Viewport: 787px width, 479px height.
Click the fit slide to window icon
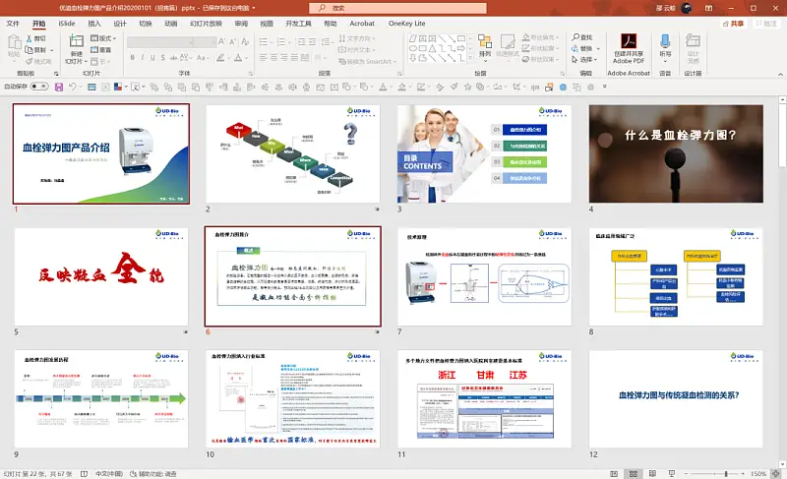pyautogui.click(x=776, y=473)
